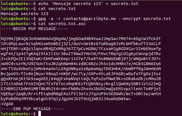The width and height of the screenshot is (182, 116).
Task: Click the '--encrypt' option in the gpg command
Action: [129, 19]
